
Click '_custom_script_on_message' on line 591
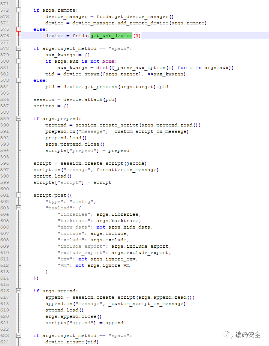coord(149,131)
